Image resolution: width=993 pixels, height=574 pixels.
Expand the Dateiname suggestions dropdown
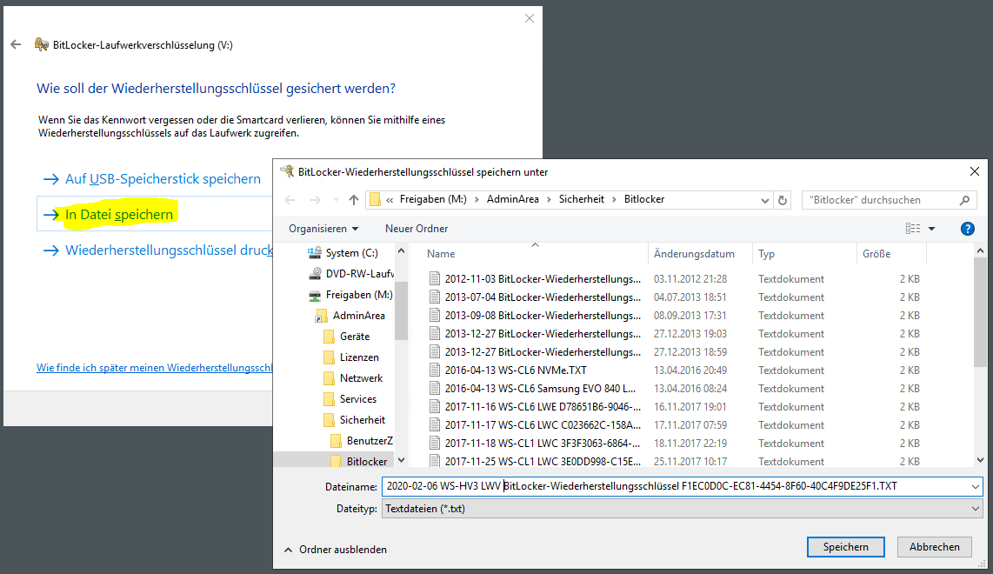[x=976, y=486]
